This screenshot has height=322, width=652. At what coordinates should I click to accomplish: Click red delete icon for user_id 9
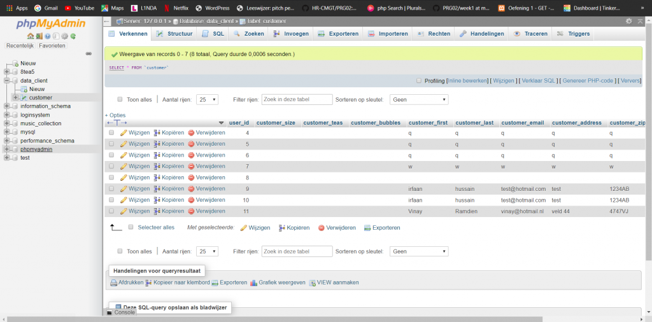pos(191,188)
